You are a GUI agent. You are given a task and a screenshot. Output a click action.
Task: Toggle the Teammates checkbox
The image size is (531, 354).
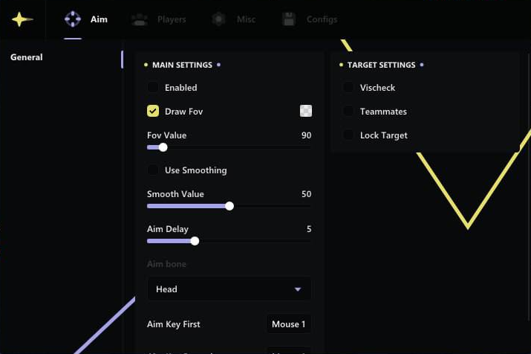(348, 112)
